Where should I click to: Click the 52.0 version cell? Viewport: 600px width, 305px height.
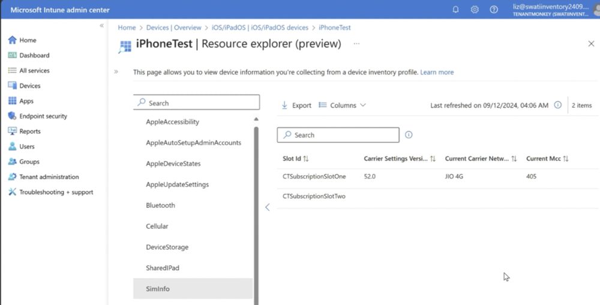[x=370, y=177]
